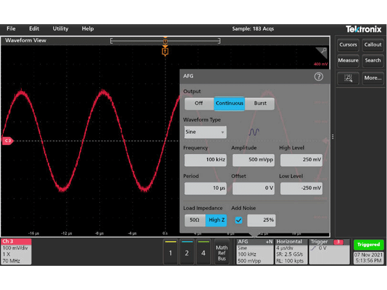Open the More... button options

point(373,77)
